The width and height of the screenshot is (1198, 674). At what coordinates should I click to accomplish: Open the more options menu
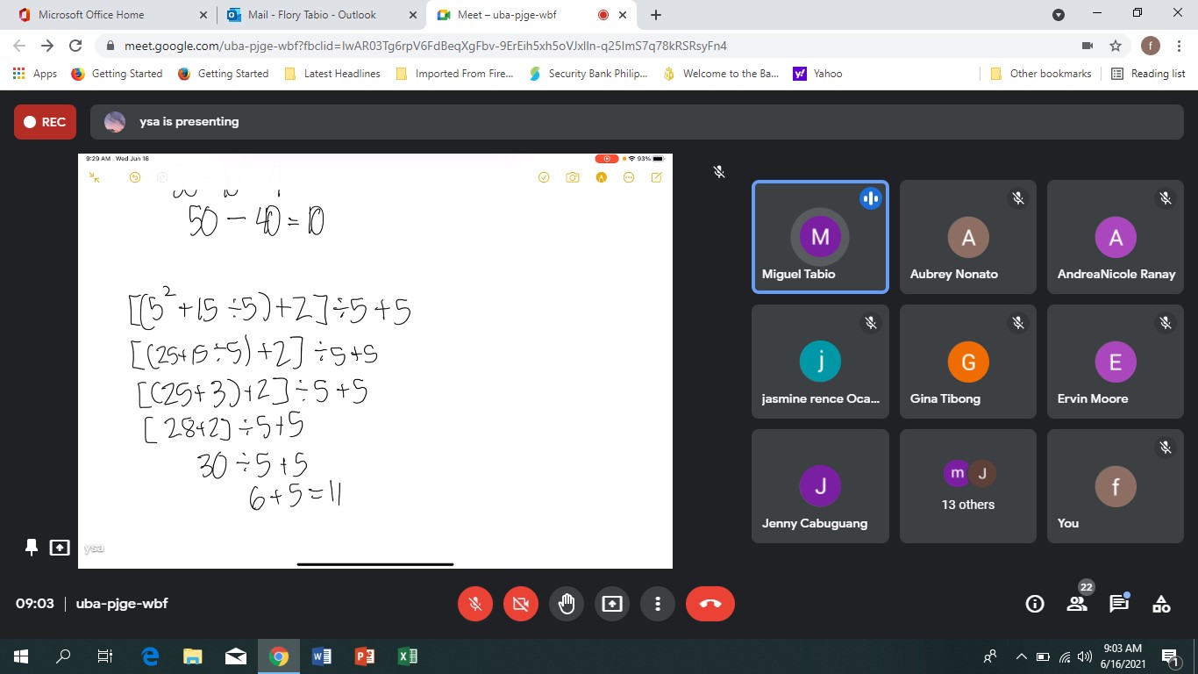click(x=657, y=604)
